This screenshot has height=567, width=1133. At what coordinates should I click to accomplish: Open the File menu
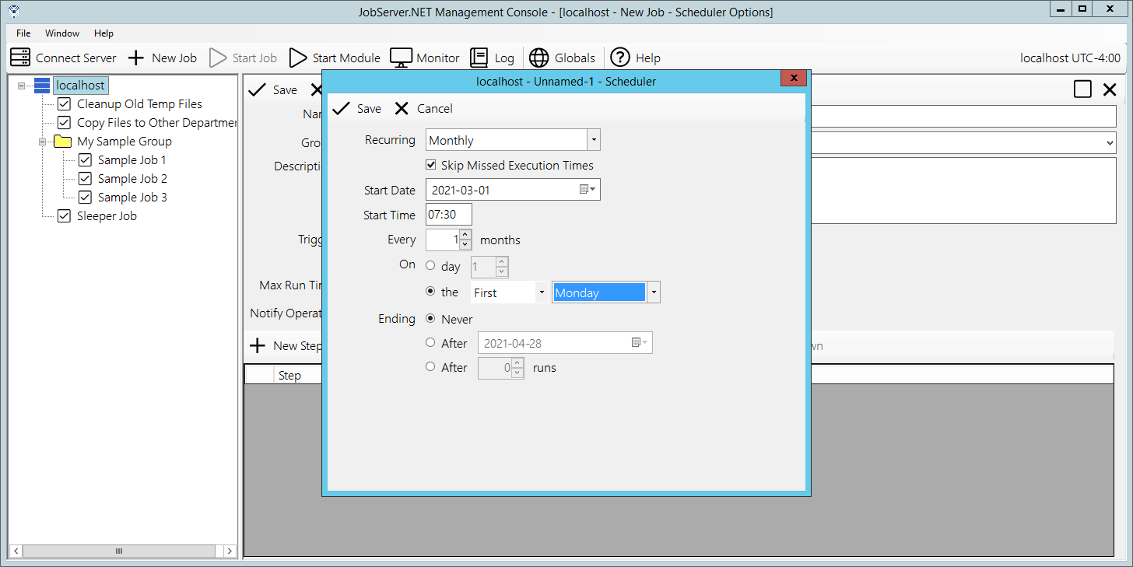[x=23, y=33]
